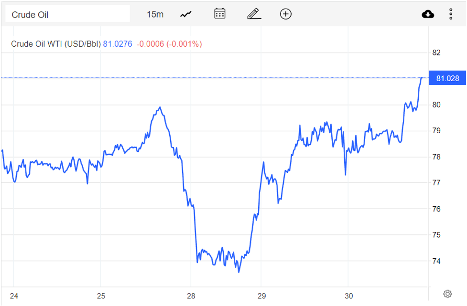Click the plus icon to add comparison

(285, 14)
